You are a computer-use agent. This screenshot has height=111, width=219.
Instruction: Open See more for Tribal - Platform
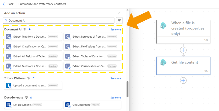pyautogui.click(x=116, y=78)
